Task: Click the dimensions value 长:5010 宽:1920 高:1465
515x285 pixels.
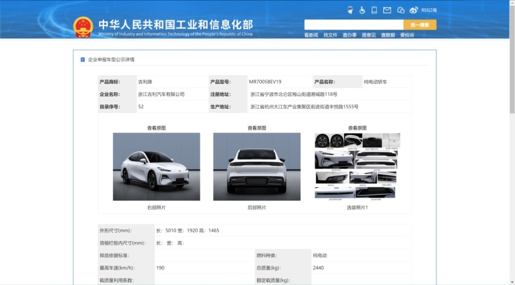Action: click(x=187, y=231)
